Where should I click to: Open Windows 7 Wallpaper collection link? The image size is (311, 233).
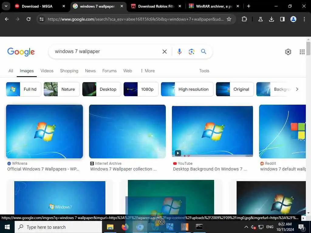coord(123,169)
